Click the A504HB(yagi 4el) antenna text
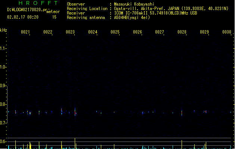Screen dimensions: 235x149 [x=132, y=18]
